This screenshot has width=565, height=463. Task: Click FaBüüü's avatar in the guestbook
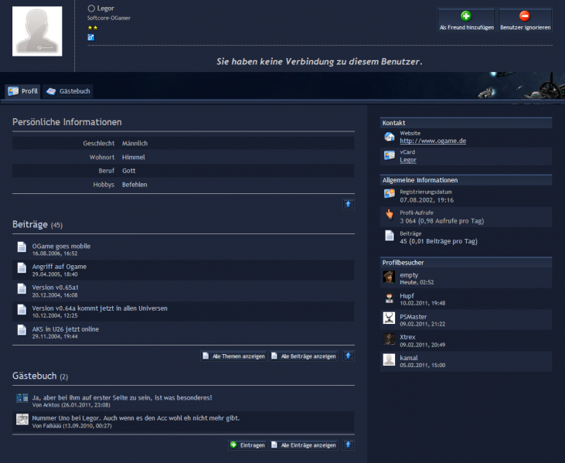[22, 419]
